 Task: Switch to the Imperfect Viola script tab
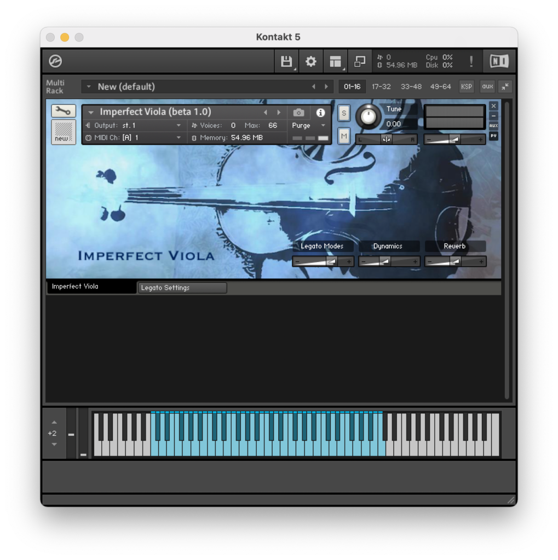[x=92, y=287]
